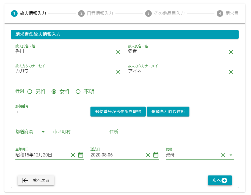Clear the 逝去日 date value
Screen dimensions: 251x195
pos(148,155)
